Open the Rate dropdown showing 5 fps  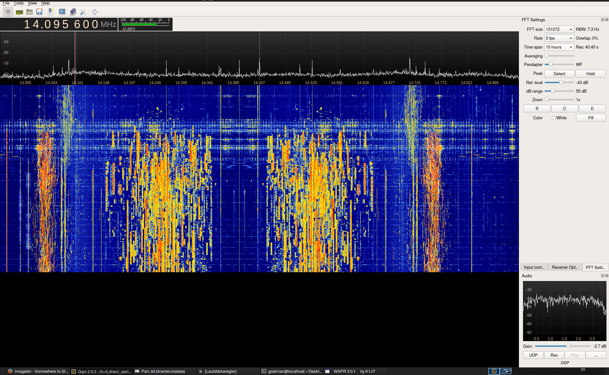pyautogui.click(x=559, y=38)
